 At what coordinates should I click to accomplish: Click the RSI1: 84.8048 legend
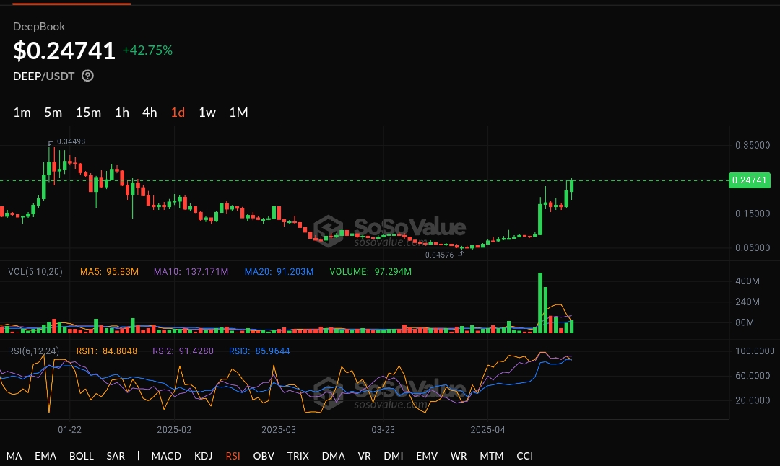coord(106,351)
